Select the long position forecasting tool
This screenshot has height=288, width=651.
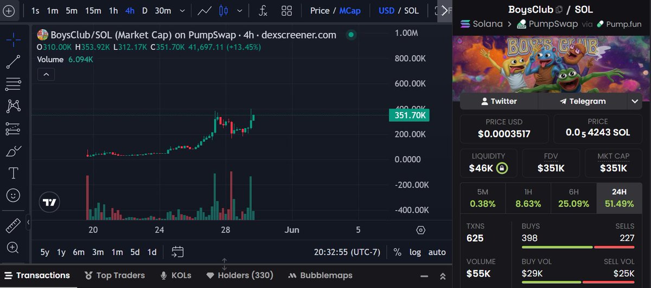pos(14,129)
